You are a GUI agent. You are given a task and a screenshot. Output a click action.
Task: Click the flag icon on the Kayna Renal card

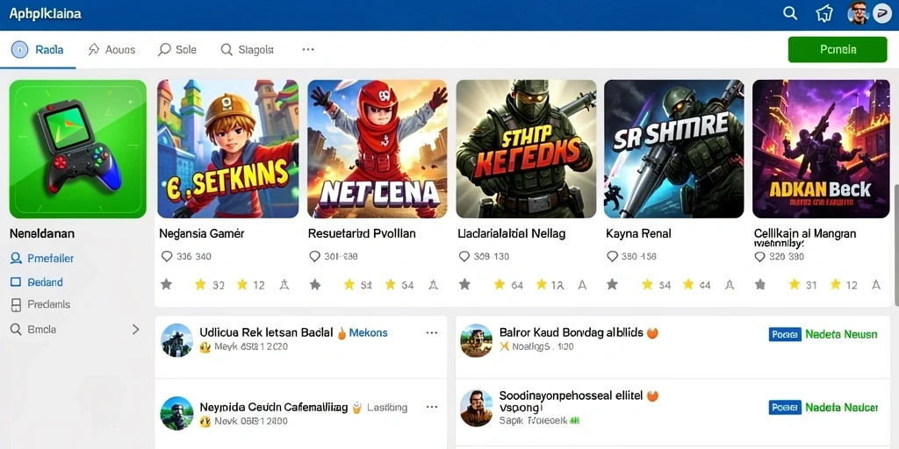coord(730,284)
